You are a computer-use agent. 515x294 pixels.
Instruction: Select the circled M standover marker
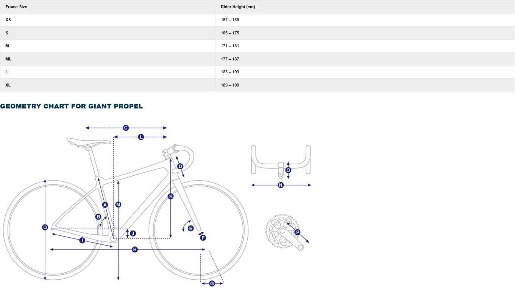[x=118, y=205]
